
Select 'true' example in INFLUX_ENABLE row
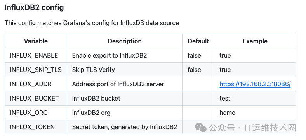click(x=225, y=56)
